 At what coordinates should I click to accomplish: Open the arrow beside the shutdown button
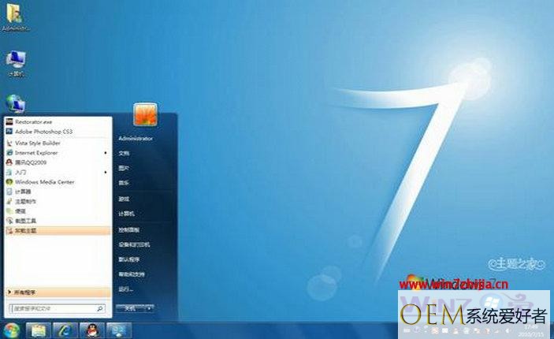(x=150, y=308)
